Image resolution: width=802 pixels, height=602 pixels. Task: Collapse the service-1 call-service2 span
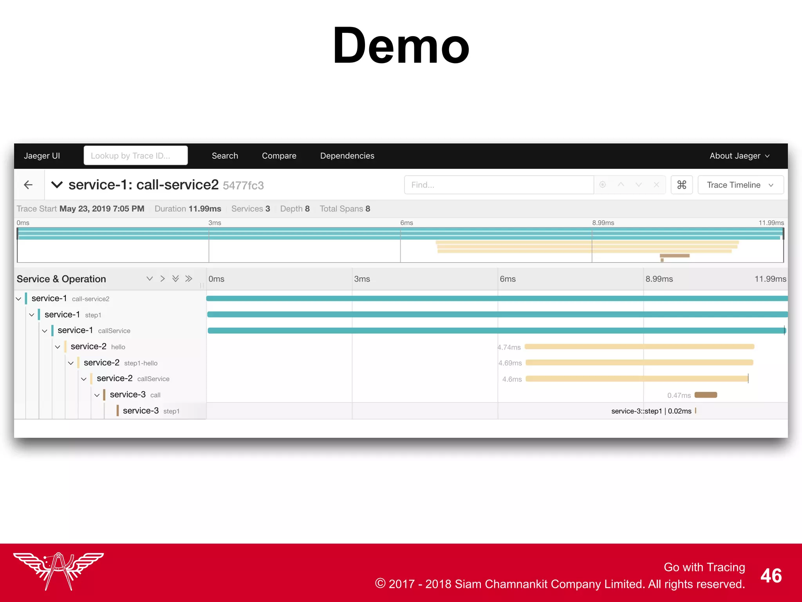coord(18,299)
